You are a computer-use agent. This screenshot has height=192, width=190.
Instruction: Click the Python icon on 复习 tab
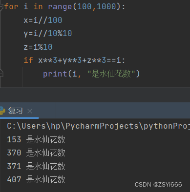2,111
